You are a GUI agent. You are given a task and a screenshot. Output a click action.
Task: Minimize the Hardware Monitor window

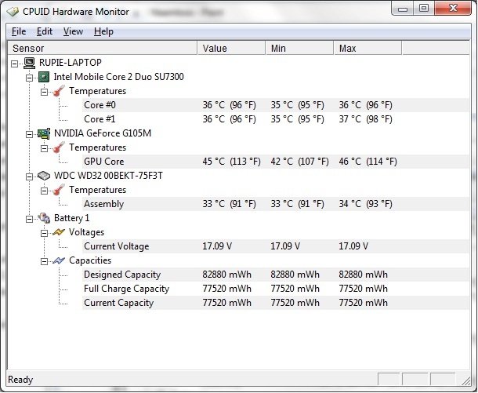click(x=403, y=9)
